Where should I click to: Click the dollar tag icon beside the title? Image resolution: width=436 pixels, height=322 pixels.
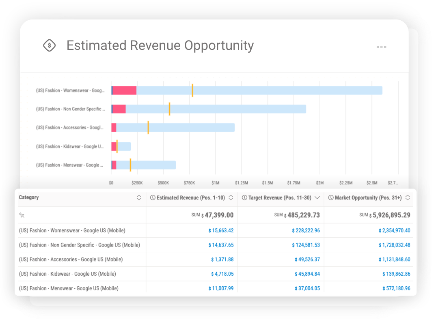pyautogui.click(x=49, y=45)
